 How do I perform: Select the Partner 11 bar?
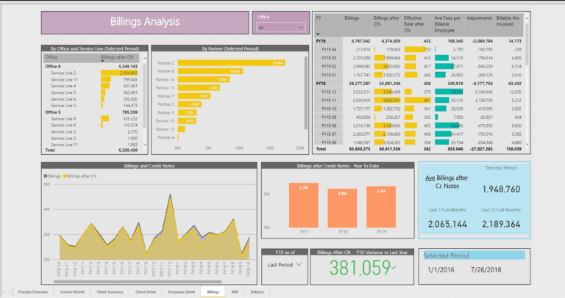199,87
